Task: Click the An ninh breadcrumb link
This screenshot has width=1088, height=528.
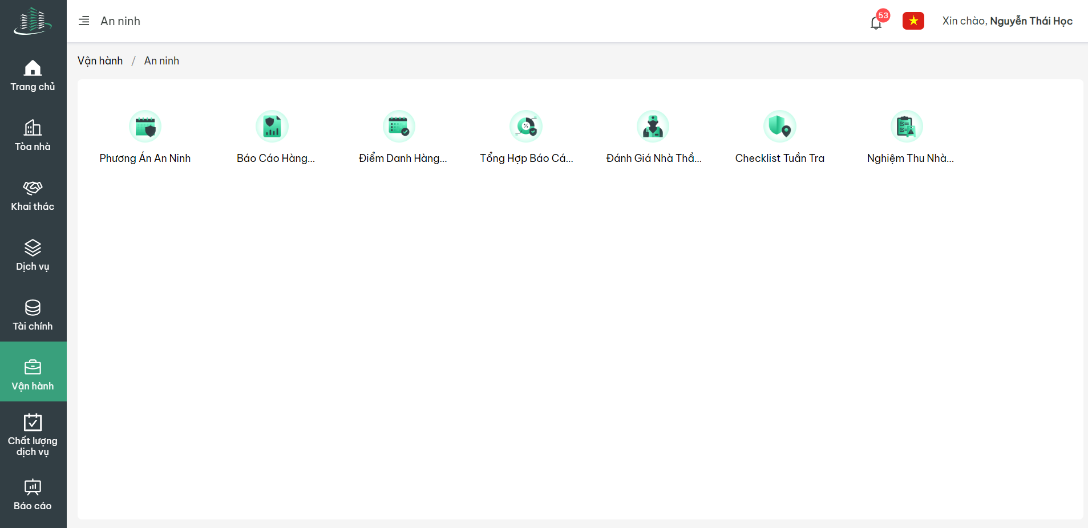Action: [x=161, y=61]
